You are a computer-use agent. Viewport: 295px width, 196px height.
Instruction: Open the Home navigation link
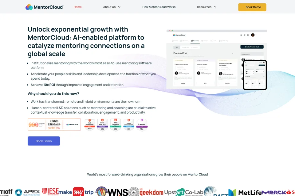(77, 7)
